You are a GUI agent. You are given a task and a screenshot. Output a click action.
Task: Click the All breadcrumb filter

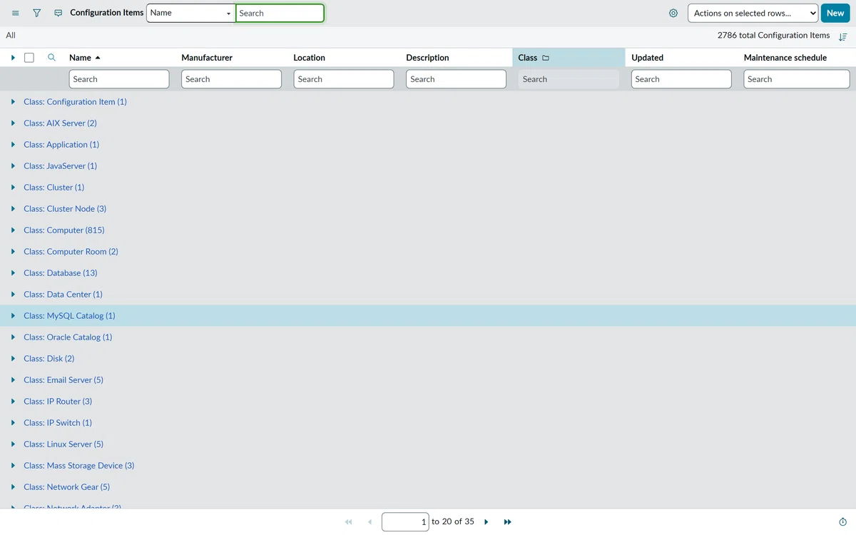coord(11,36)
